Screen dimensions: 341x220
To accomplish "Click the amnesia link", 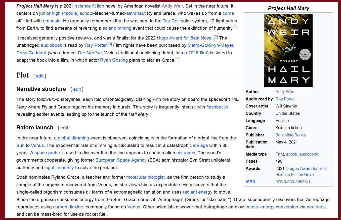I will (x=52, y=21).
